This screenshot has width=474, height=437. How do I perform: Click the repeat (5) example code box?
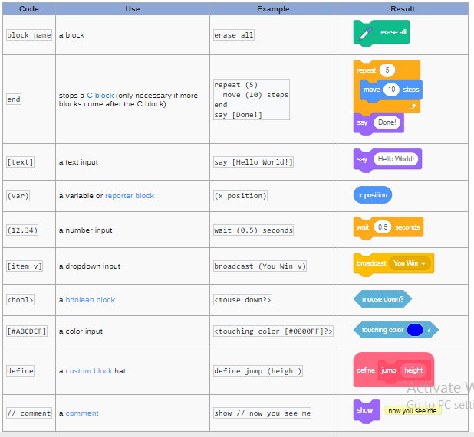click(x=252, y=99)
